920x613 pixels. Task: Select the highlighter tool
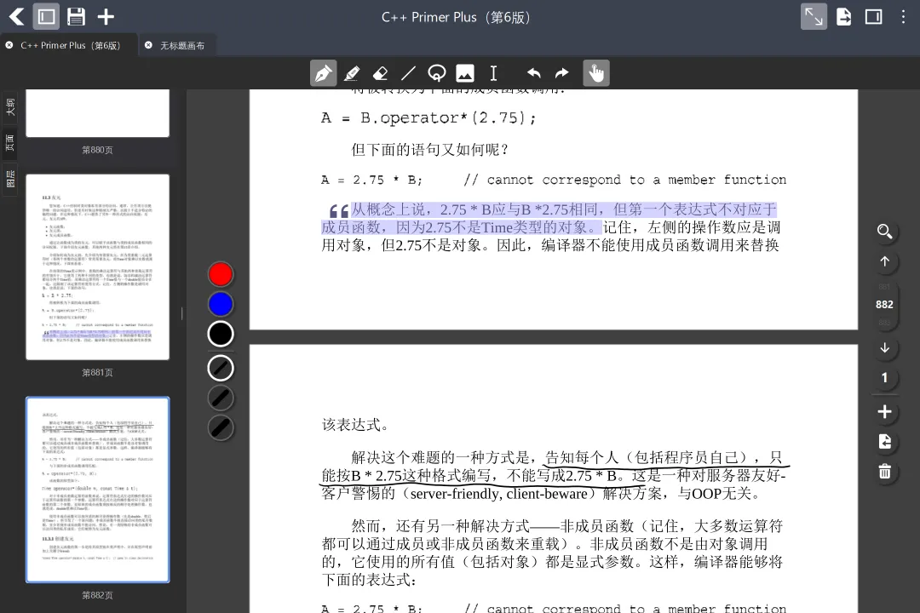click(x=352, y=73)
